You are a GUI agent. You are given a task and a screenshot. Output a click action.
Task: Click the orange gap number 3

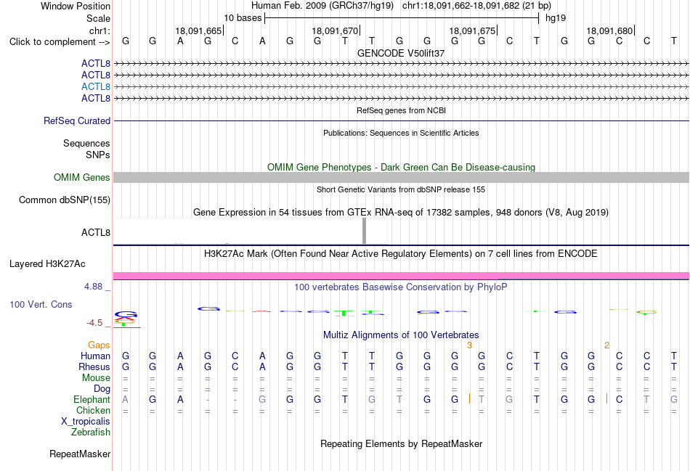[469, 345]
